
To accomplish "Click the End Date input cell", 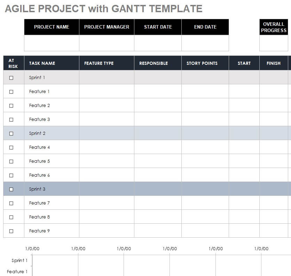I will tap(205, 43).
